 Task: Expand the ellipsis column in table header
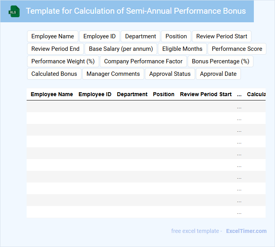(x=239, y=94)
